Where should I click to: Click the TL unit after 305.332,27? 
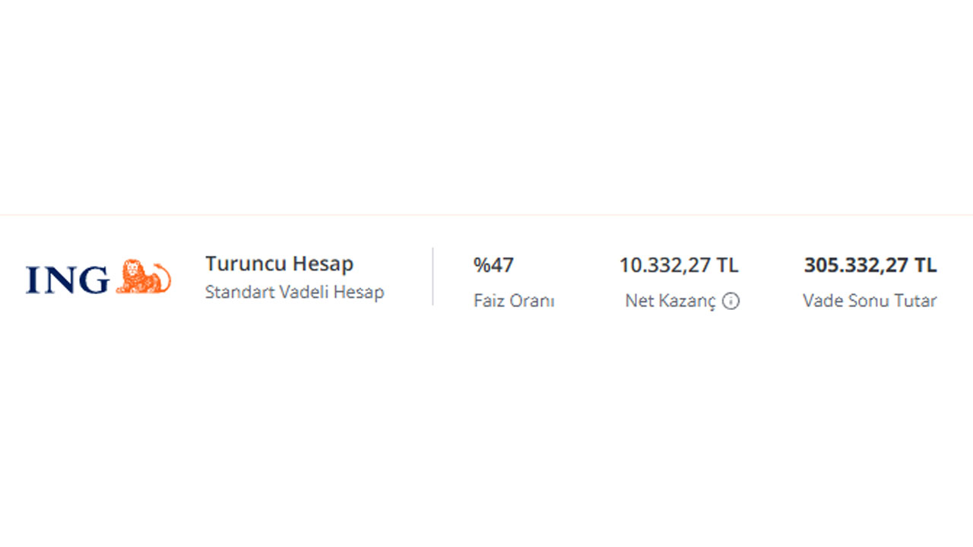point(926,265)
